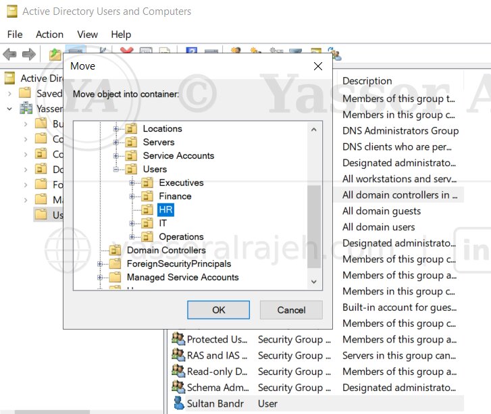The height and width of the screenshot is (414, 491).
Task: Click the scroll-down arrow in container tree
Action: [x=314, y=282]
